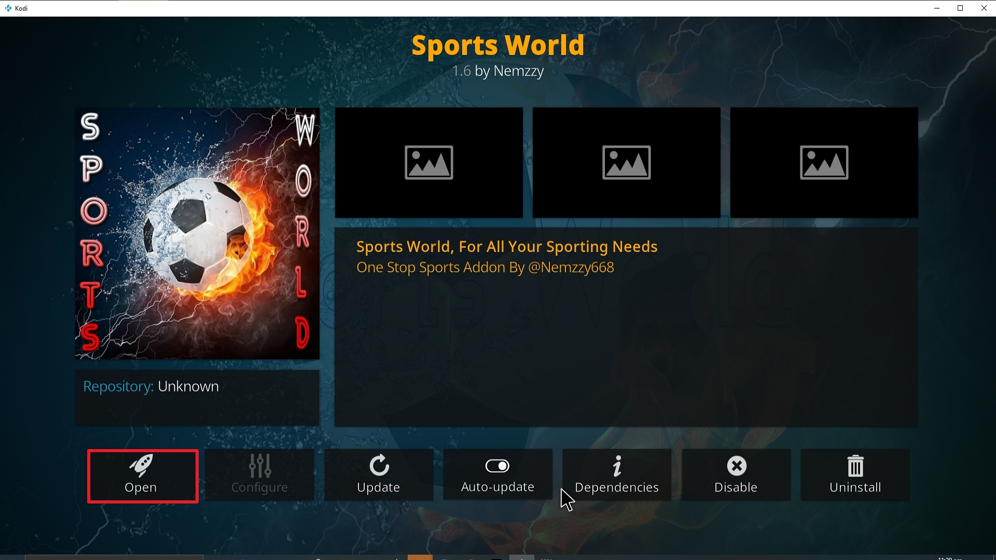Update the addon via Update button

pos(379,475)
